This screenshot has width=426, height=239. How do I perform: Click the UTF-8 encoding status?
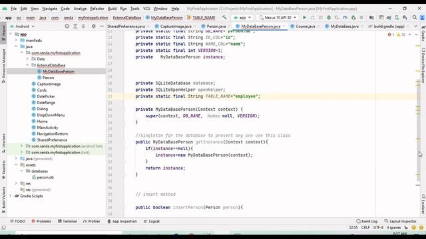[x=378, y=228]
